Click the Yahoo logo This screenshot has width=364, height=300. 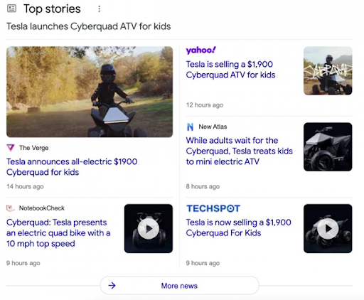201,50
